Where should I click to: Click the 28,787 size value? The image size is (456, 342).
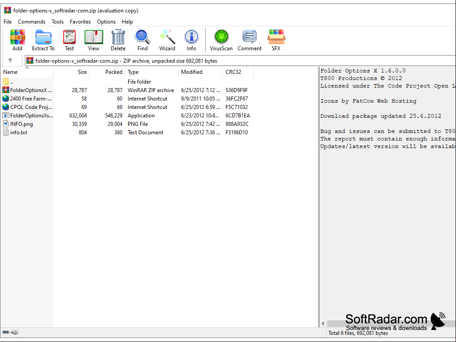pyautogui.click(x=79, y=90)
